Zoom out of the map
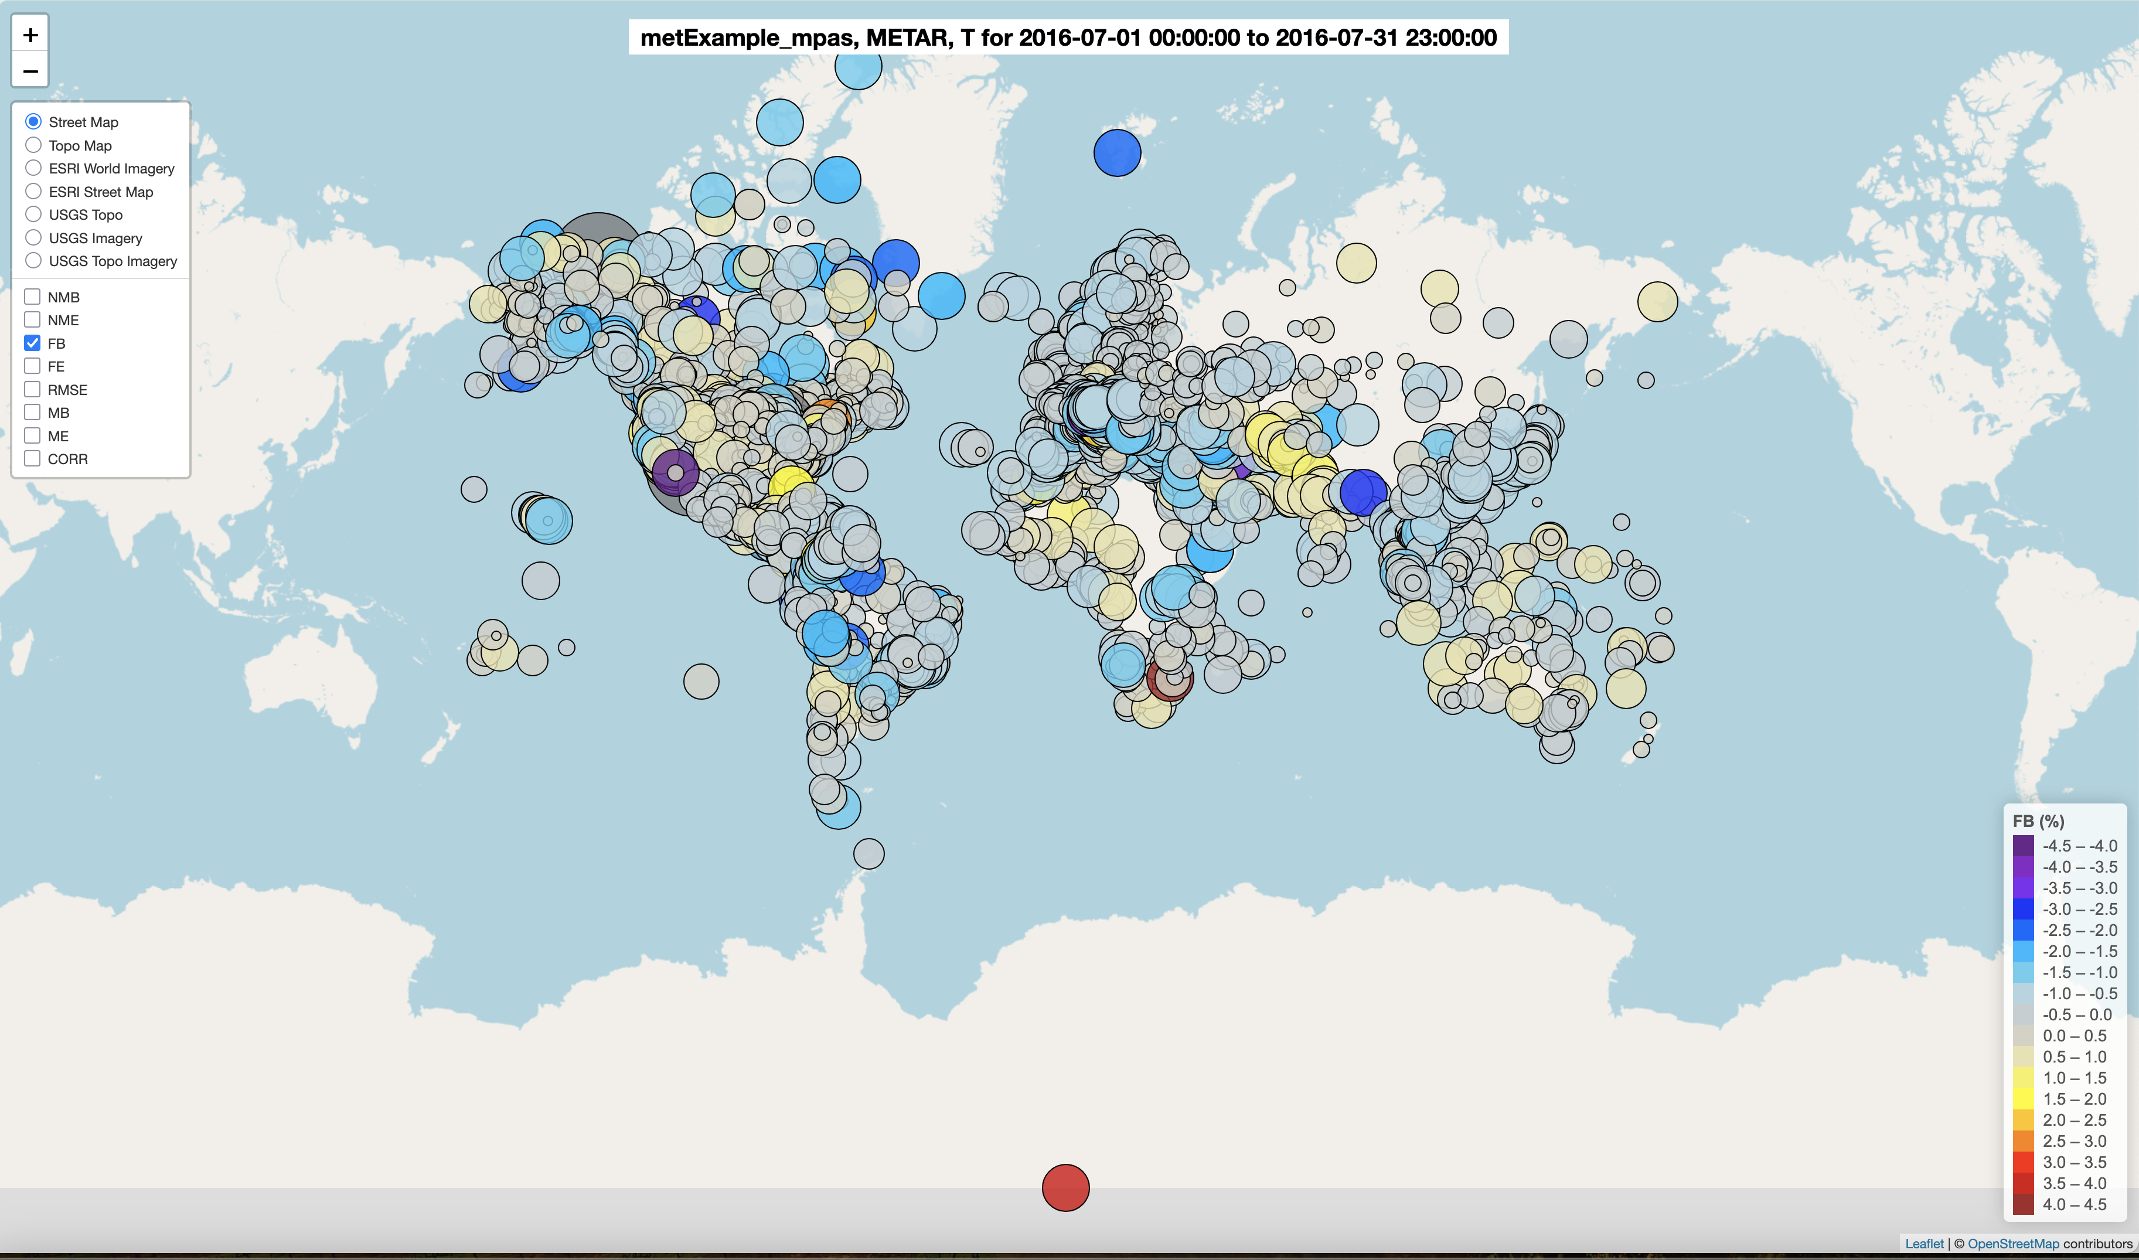This screenshot has width=2139, height=1260. [x=30, y=70]
